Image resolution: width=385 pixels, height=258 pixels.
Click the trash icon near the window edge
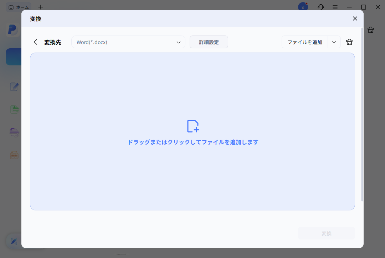click(370, 30)
